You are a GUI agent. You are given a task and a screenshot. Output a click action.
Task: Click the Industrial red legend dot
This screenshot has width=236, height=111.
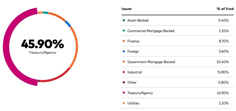(124, 72)
